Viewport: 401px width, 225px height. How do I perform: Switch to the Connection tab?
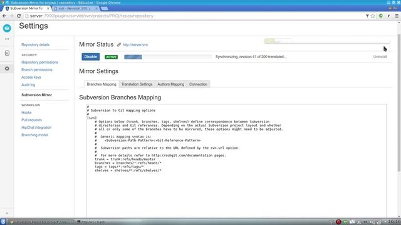[198, 84]
